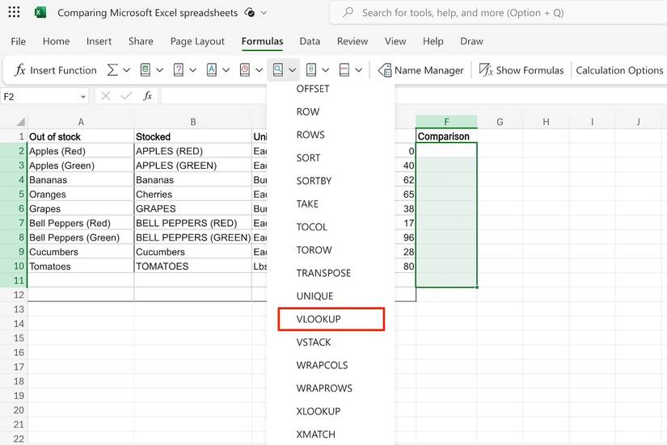Open Calculation Options
667x445 pixels.
tap(619, 70)
